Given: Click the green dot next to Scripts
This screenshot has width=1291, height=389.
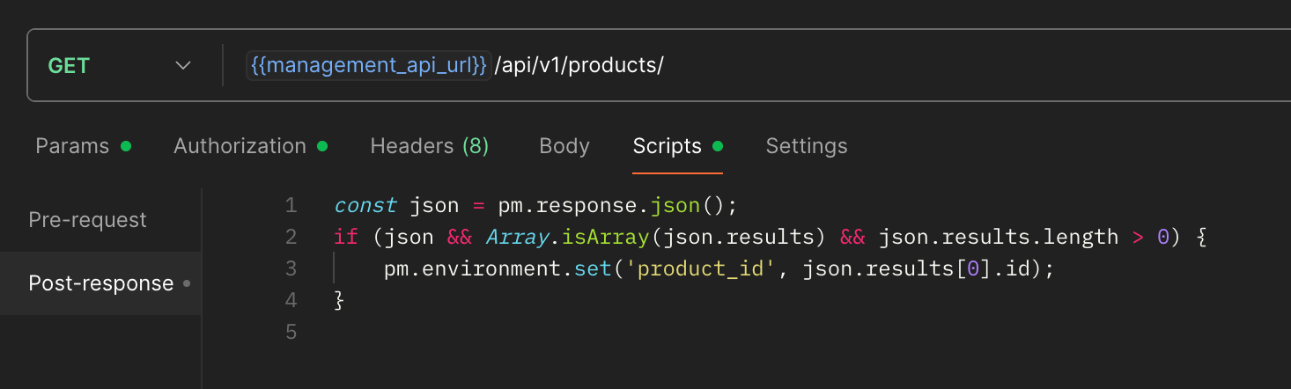Looking at the screenshot, I should tap(718, 146).
